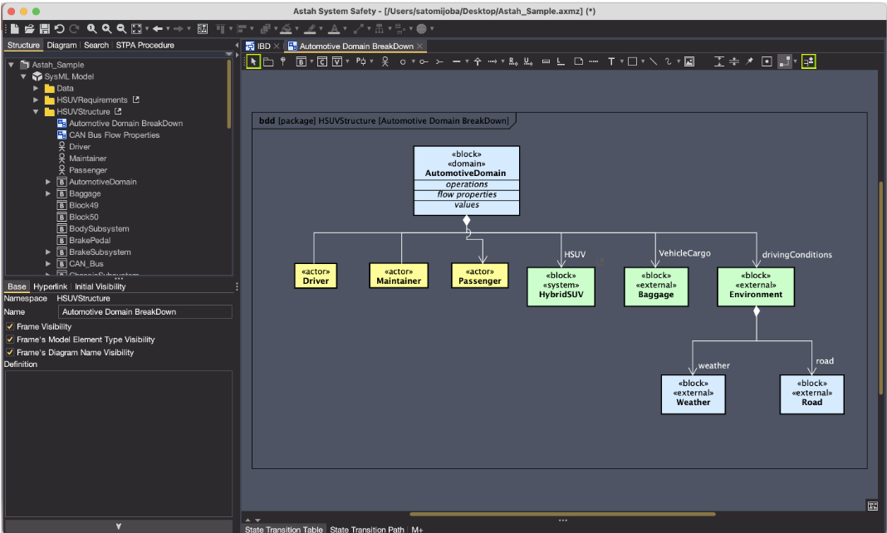
Task: Toggle Frame's Diagram Name Visibility checkbox
Action: click(x=10, y=353)
